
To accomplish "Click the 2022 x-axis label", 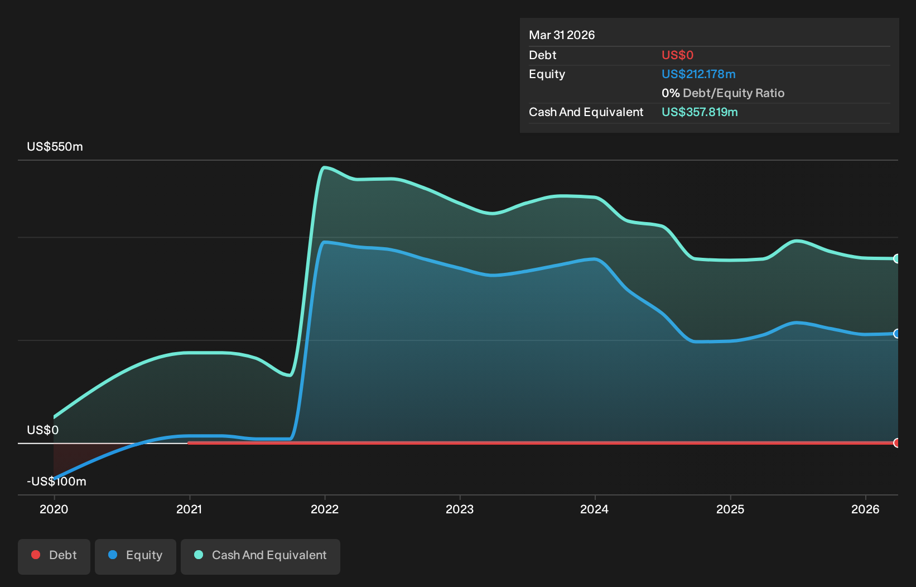I will click(325, 509).
